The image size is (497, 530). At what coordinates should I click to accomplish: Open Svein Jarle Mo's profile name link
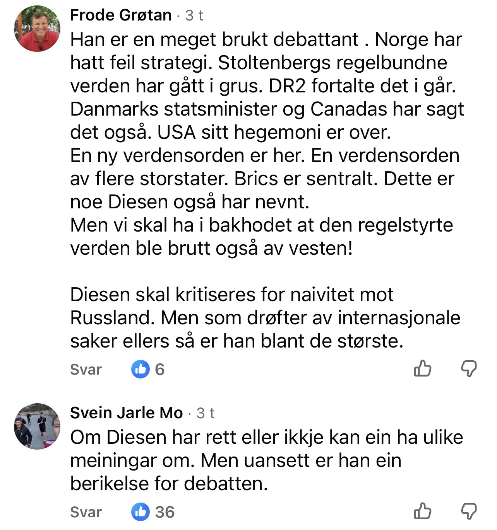click(x=126, y=413)
